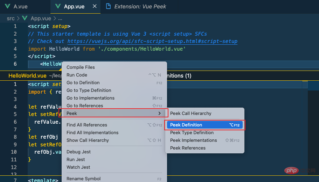Click the Vue icon on the A.vue tab
This screenshot has width=319, height=182.
[7, 7]
